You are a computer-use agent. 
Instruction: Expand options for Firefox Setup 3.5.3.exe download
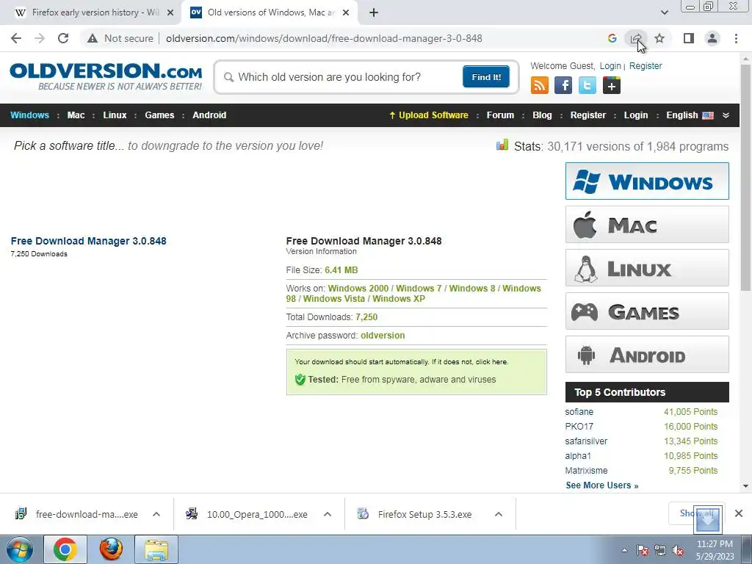[499, 514]
